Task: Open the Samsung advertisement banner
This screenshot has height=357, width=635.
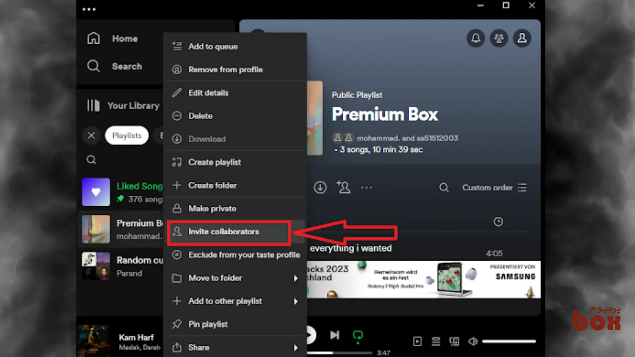Action: tap(424, 280)
